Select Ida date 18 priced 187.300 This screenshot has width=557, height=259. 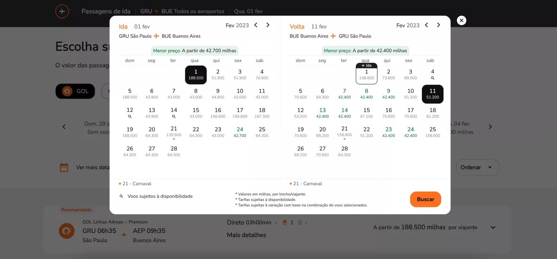click(x=262, y=113)
